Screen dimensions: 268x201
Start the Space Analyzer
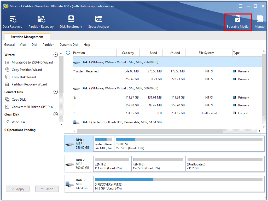pos(98,22)
